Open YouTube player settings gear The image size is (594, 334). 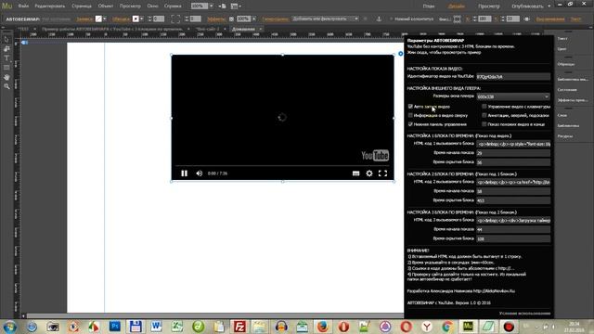(369, 173)
